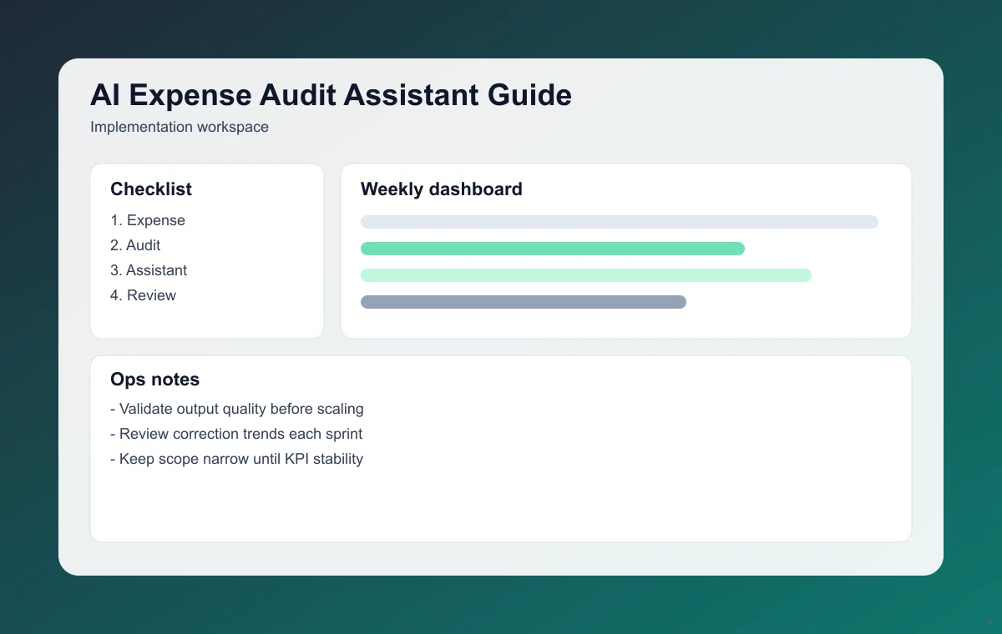Viewport: 1002px width, 634px height.
Task: Click the page title "AI Expense Audit Assistant Guide"
Action: pos(331,95)
